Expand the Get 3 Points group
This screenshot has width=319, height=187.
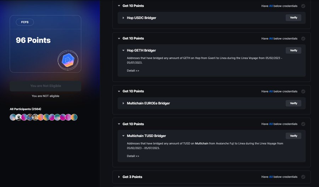119,177
